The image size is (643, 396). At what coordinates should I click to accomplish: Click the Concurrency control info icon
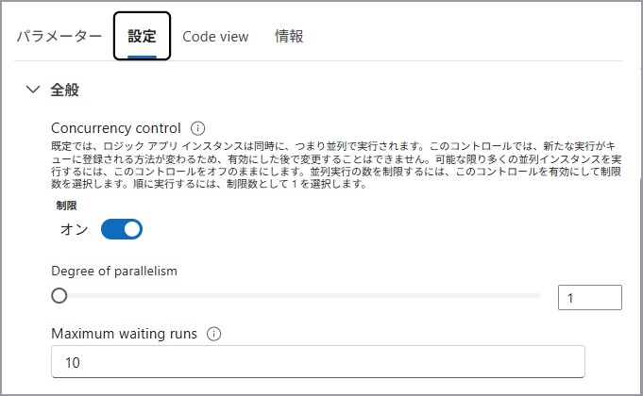[197, 128]
